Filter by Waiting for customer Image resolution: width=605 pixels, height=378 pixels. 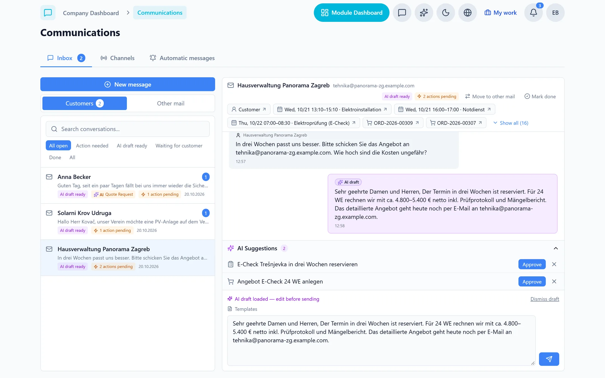tap(179, 146)
